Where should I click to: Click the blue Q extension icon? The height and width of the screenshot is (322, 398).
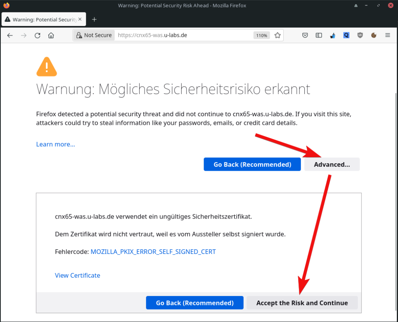(346, 35)
